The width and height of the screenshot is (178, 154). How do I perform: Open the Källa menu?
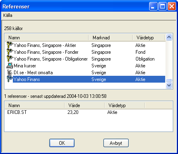pos(8,15)
